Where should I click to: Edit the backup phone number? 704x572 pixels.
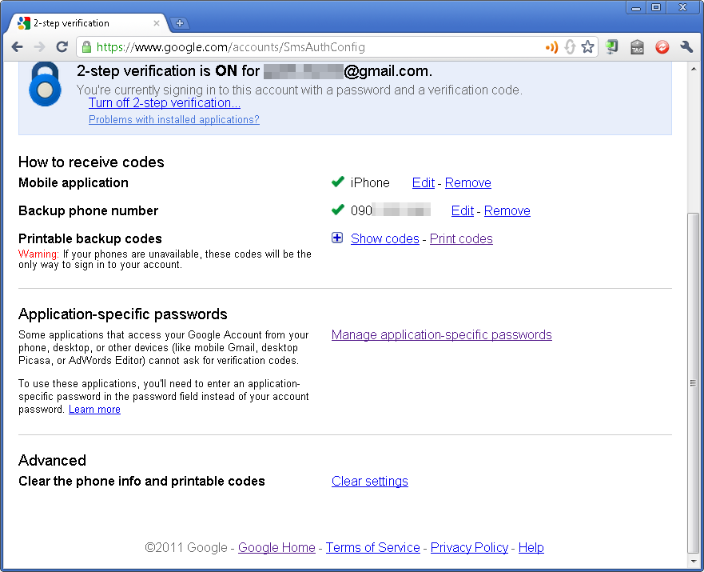coord(463,210)
